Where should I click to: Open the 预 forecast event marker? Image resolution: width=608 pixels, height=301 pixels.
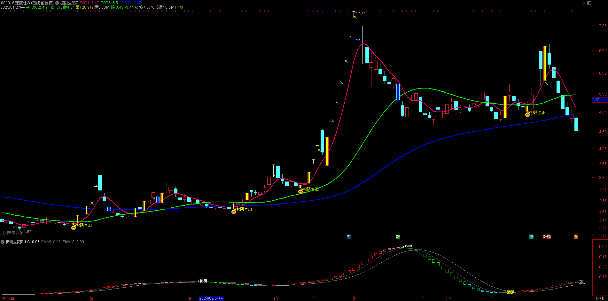click(576, 237)
